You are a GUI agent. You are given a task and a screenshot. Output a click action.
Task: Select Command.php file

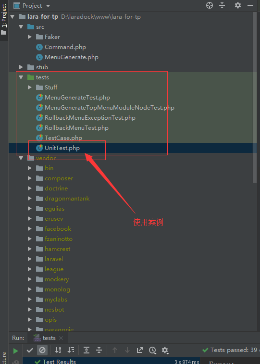coord(65,47)
